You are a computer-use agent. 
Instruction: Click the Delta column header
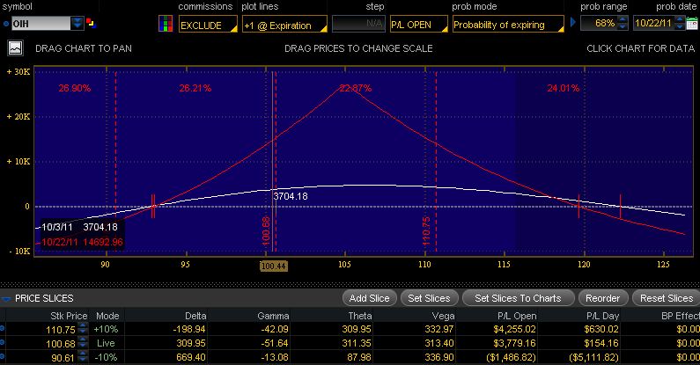point(195,316)
